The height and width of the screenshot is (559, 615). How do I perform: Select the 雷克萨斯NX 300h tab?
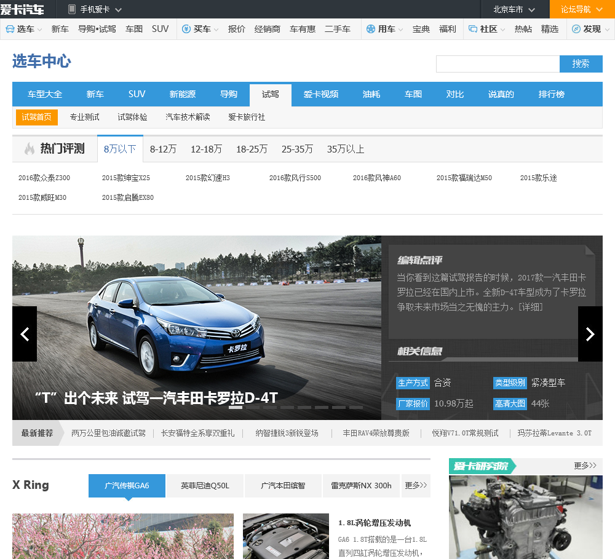[361, 486]
